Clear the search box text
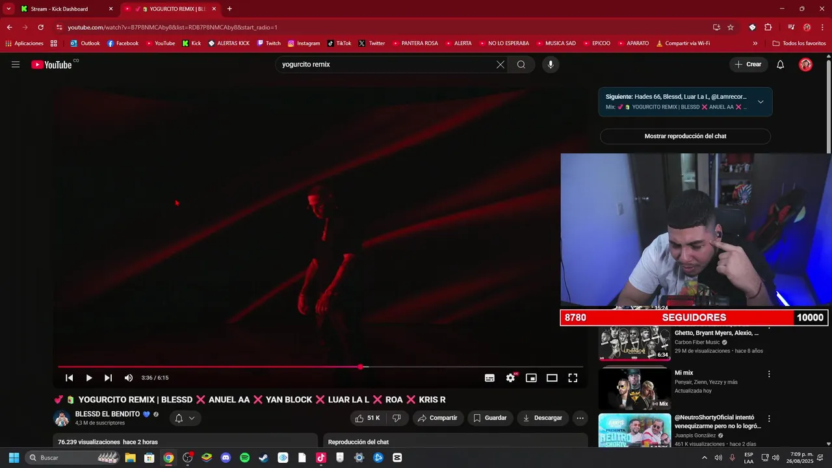Viewport: 832px width, 468px height. pyautogui.click(x=500, y=64)
